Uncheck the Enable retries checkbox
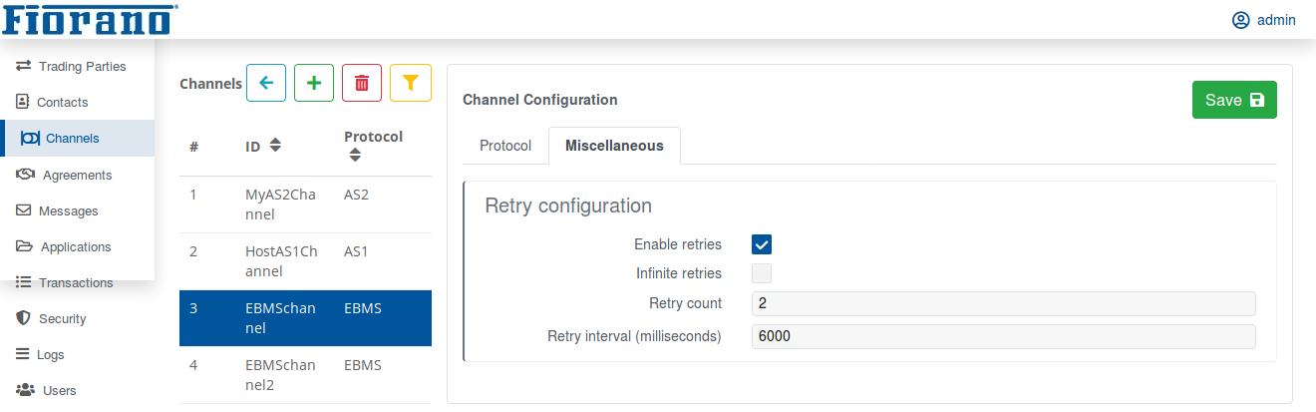The width and height of the screenshot is (1316, 412). coord(762,244)
